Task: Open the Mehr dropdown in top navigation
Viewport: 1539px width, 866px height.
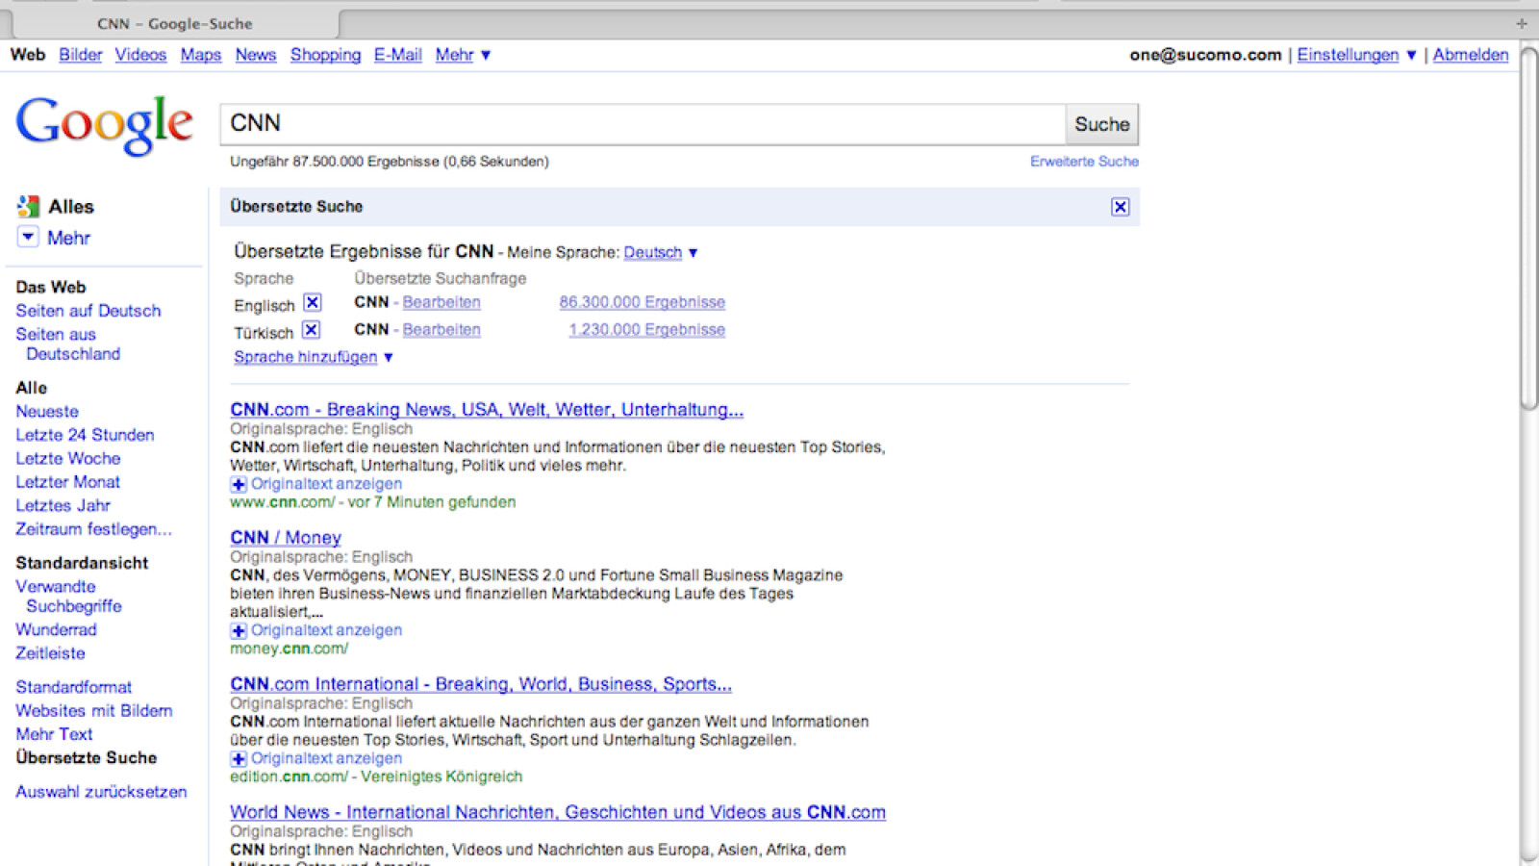Action: click(x=463, y=55)
